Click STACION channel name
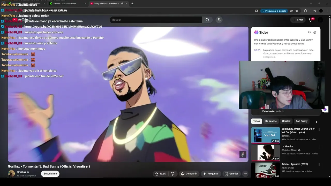The height and width of the screenshot is (186, 331). pyautogui.click(x=286, y=136)
